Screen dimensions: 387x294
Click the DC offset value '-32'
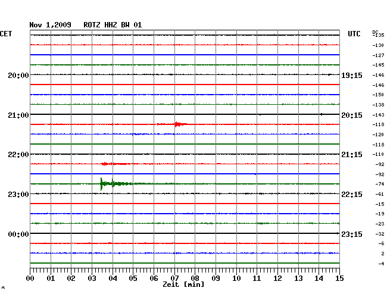tap(379, 234)
